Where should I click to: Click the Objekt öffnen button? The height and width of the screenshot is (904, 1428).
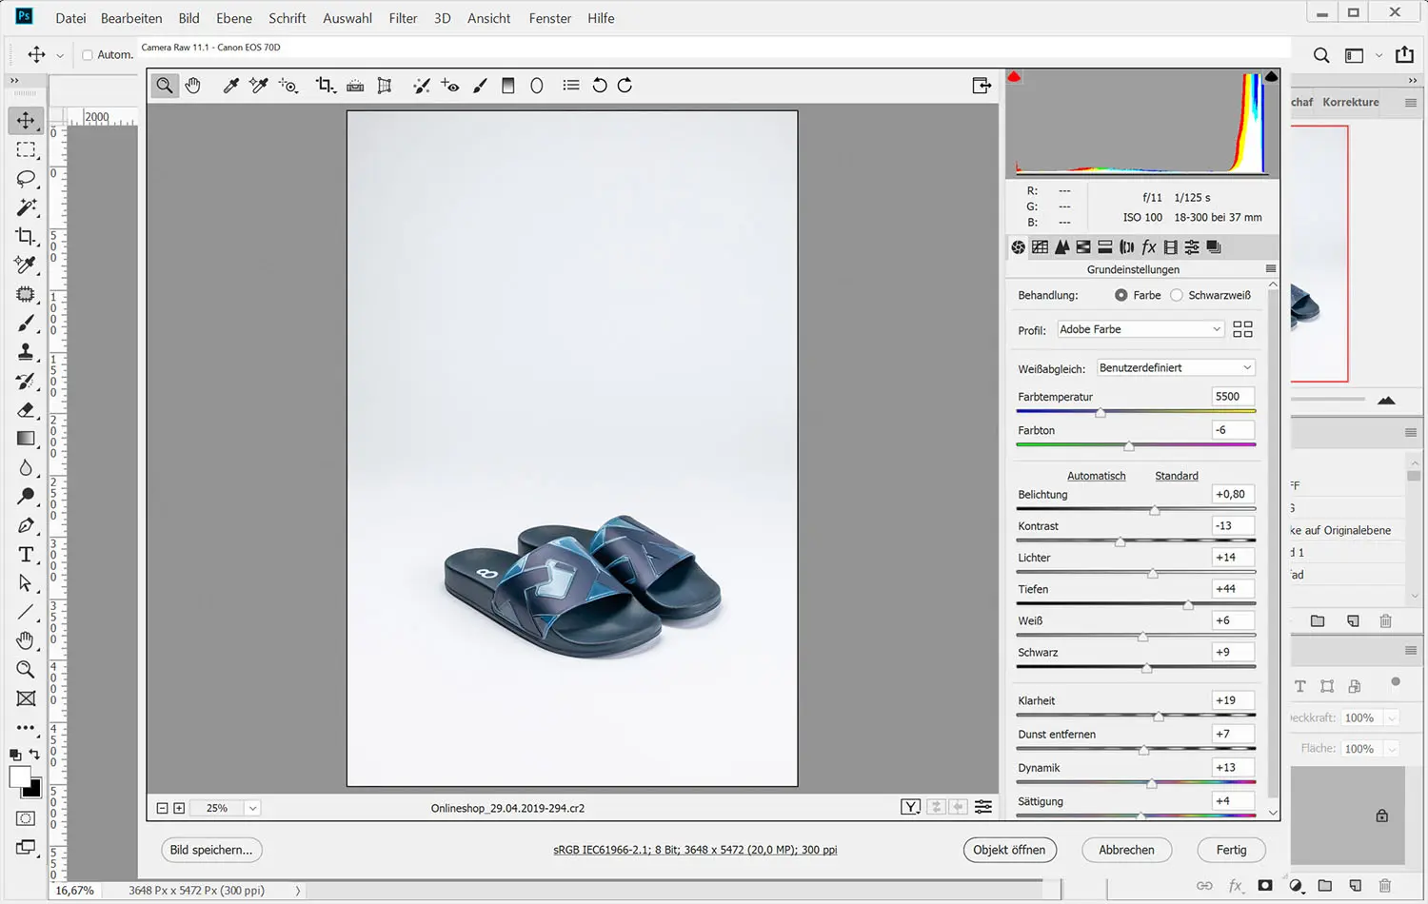point(1009,850)
